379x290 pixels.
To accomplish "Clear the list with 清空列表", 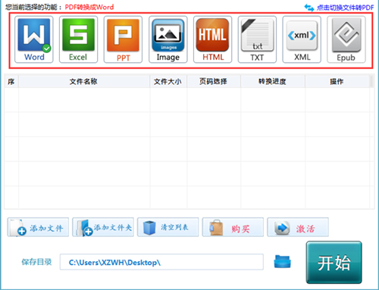I will (x=168, y=227).
